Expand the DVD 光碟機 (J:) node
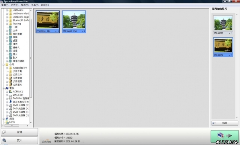240x145 pixels. [7, 116]
